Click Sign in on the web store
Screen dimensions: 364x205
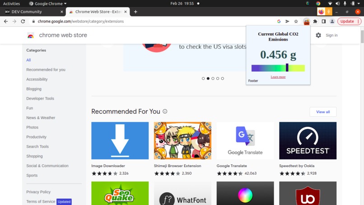(331, 35)
